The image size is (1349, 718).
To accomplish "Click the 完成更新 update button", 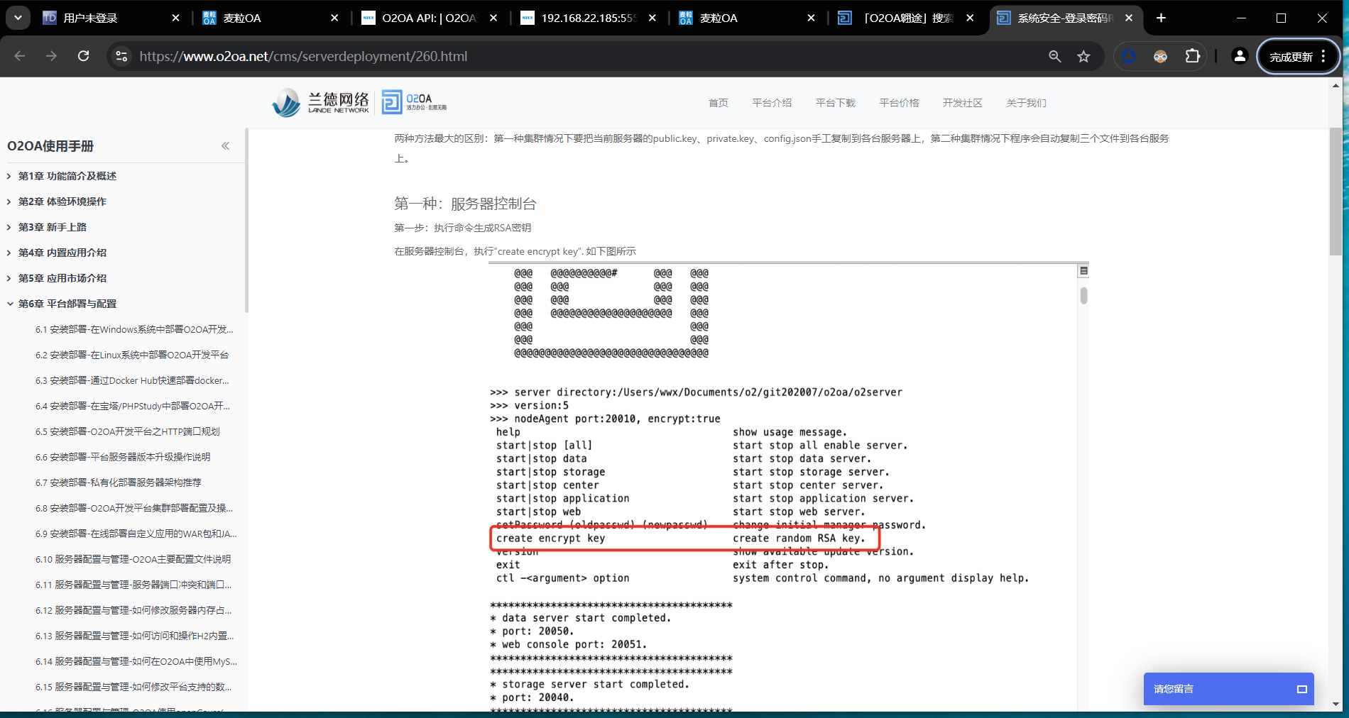I will (1298, 57).
